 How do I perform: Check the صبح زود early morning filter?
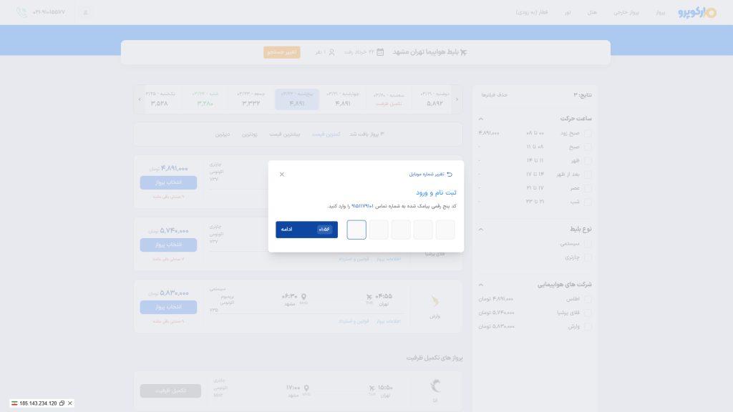(x=588, y=133)
